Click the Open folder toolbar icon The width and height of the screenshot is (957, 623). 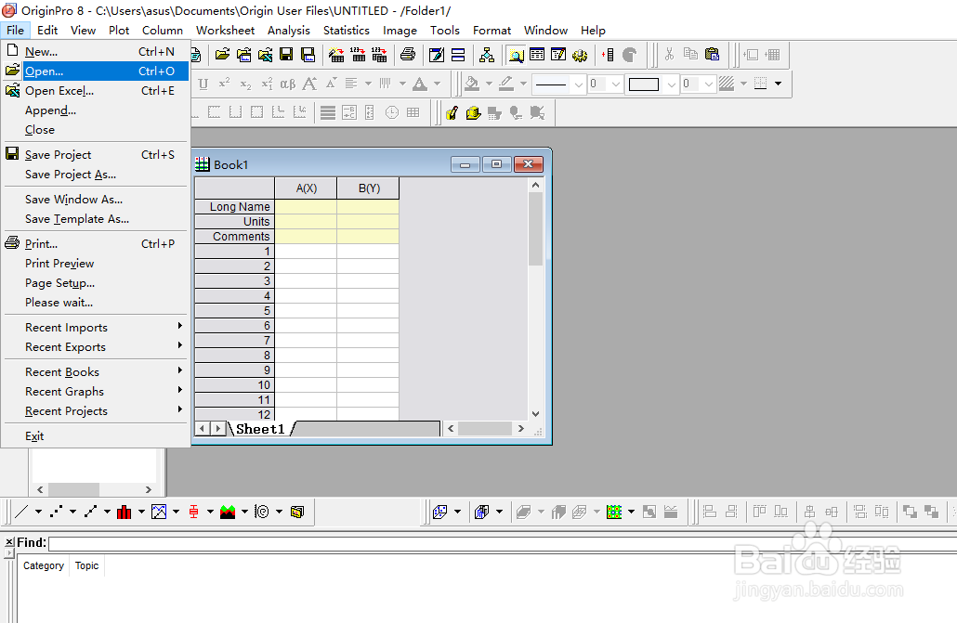[223, 55]
